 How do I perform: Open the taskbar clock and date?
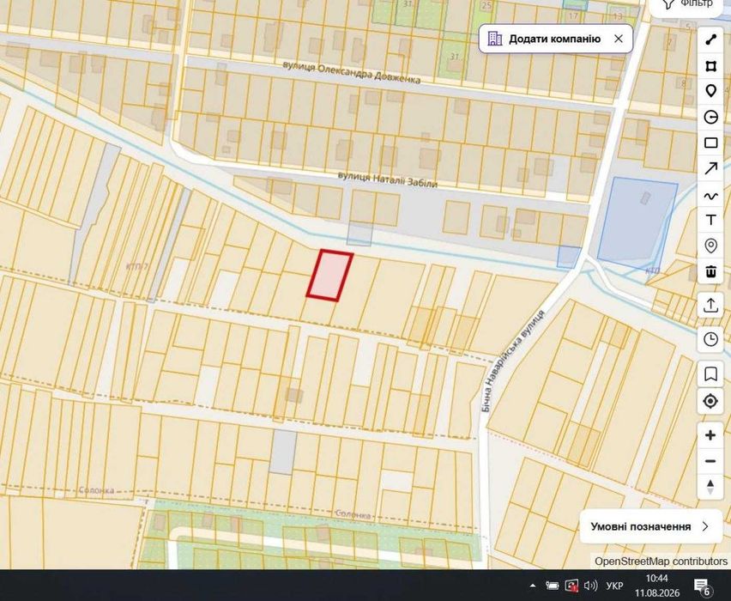657,586
